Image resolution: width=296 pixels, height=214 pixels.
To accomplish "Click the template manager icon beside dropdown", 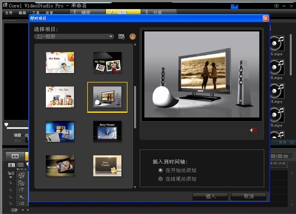I will click(121, 37).
